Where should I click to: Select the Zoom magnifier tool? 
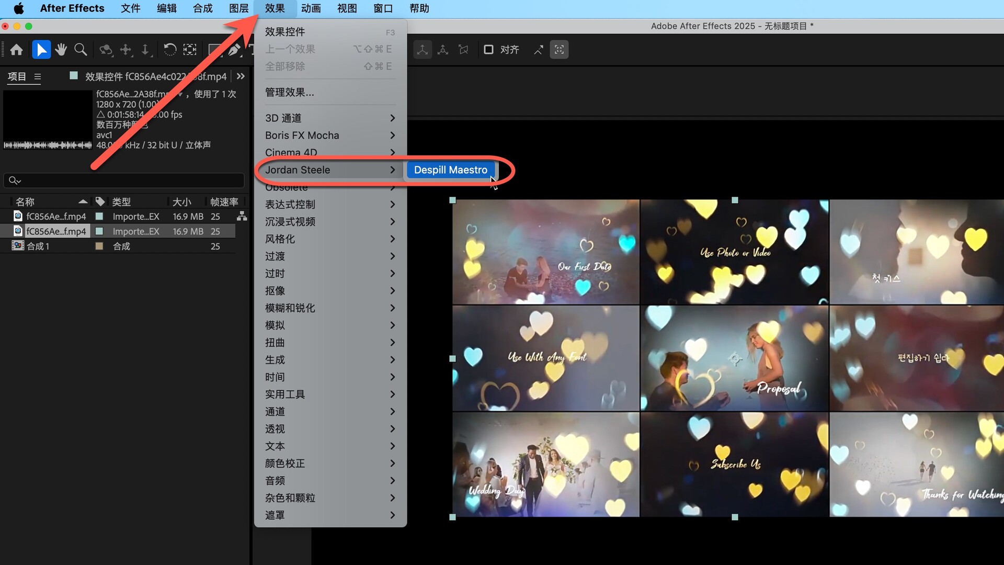[x=81, y=50]
